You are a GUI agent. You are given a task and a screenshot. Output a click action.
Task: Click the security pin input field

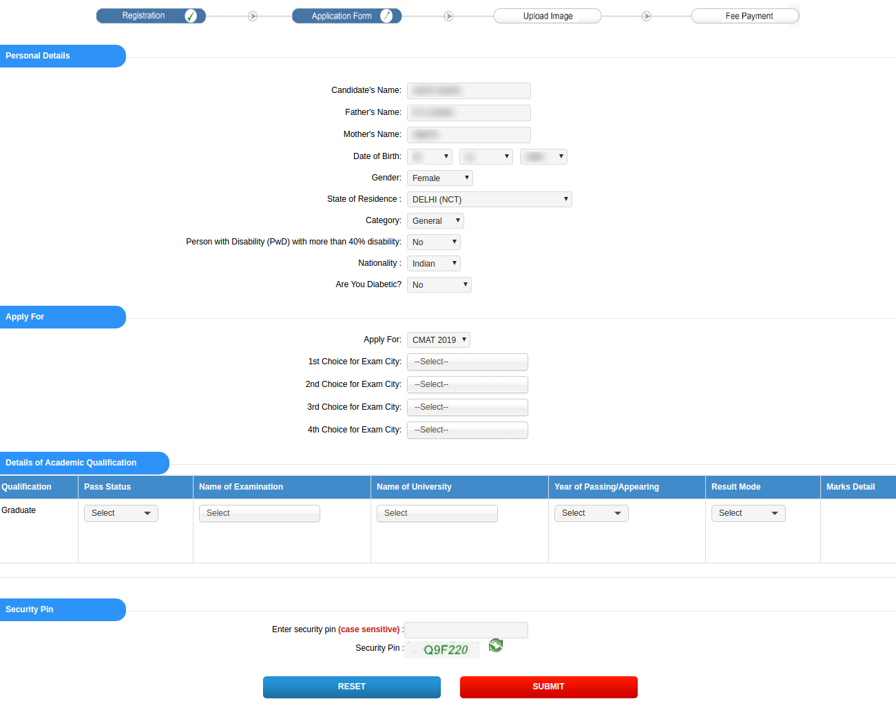(x=466, y=629)
